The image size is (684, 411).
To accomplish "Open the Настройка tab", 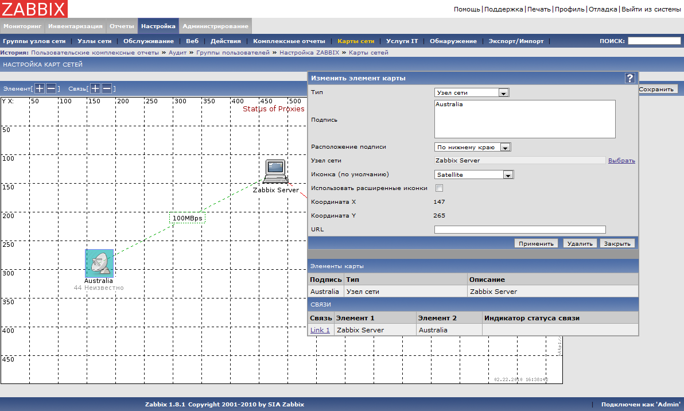I will pyautogui.click(x=158, y=26).
